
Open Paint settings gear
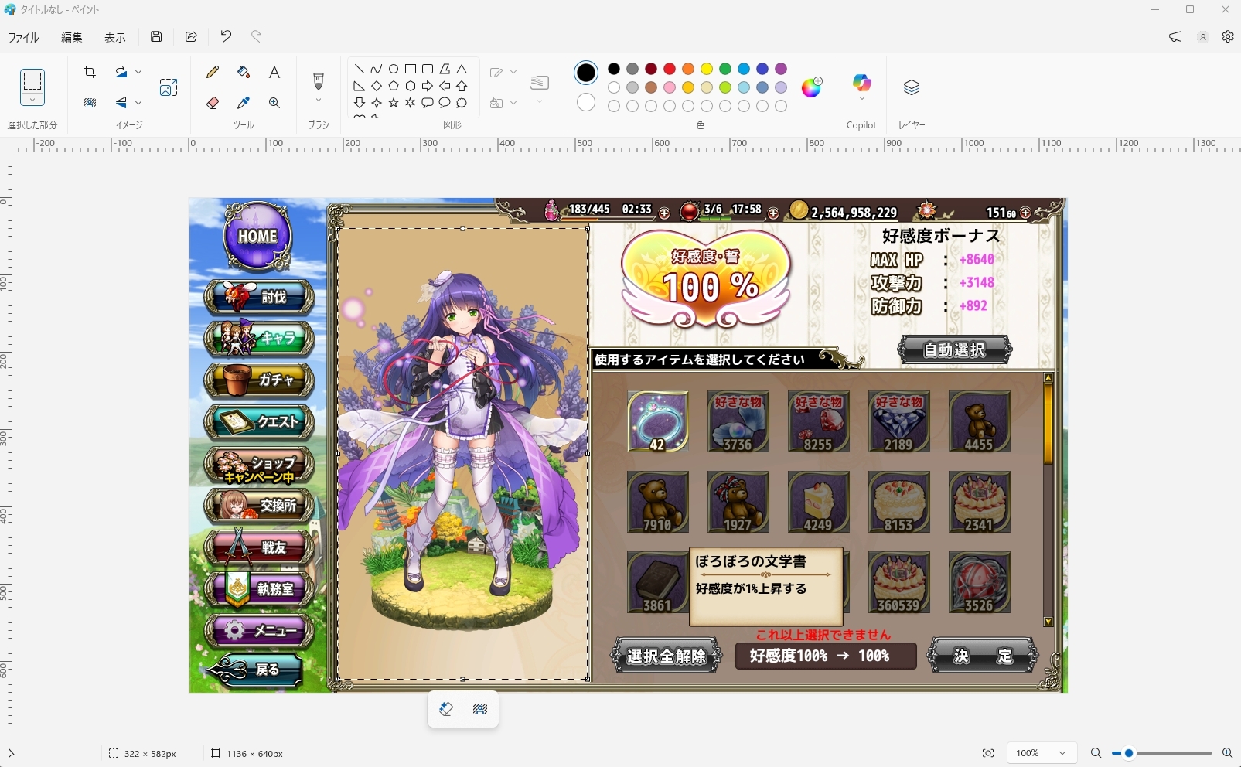point(1228,36)
